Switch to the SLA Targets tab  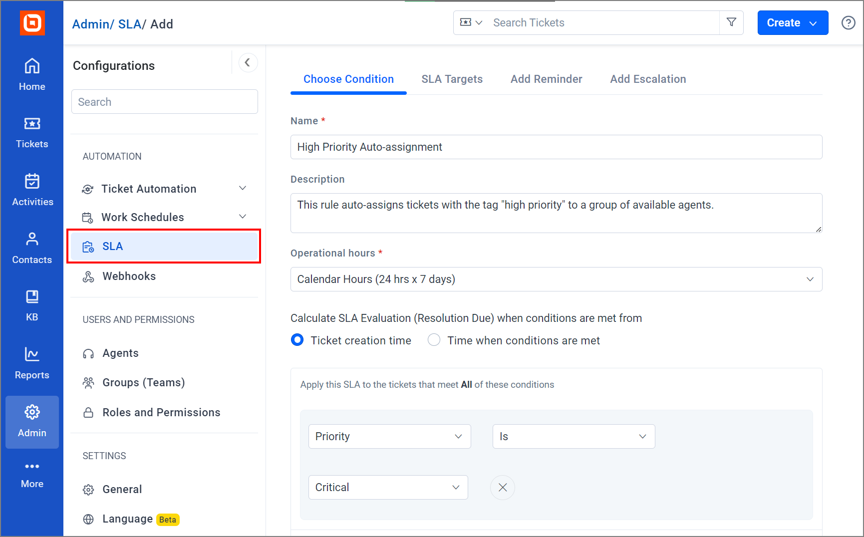[451, 79]
